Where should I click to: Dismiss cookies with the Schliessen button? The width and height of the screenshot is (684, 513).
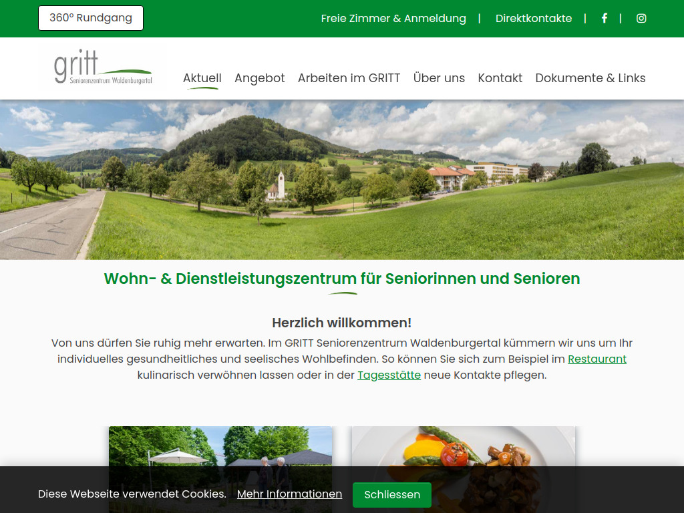[391, 495]
